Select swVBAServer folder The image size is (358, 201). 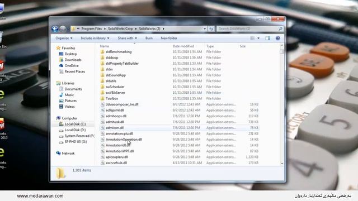coord(115,93)
